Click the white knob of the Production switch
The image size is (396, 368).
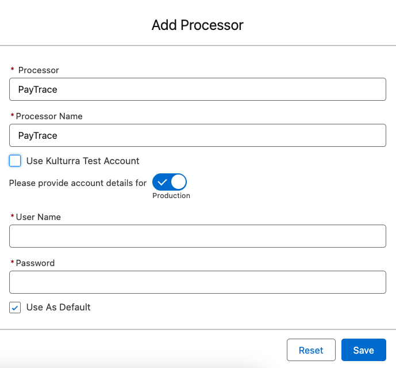tap(178, 182)
